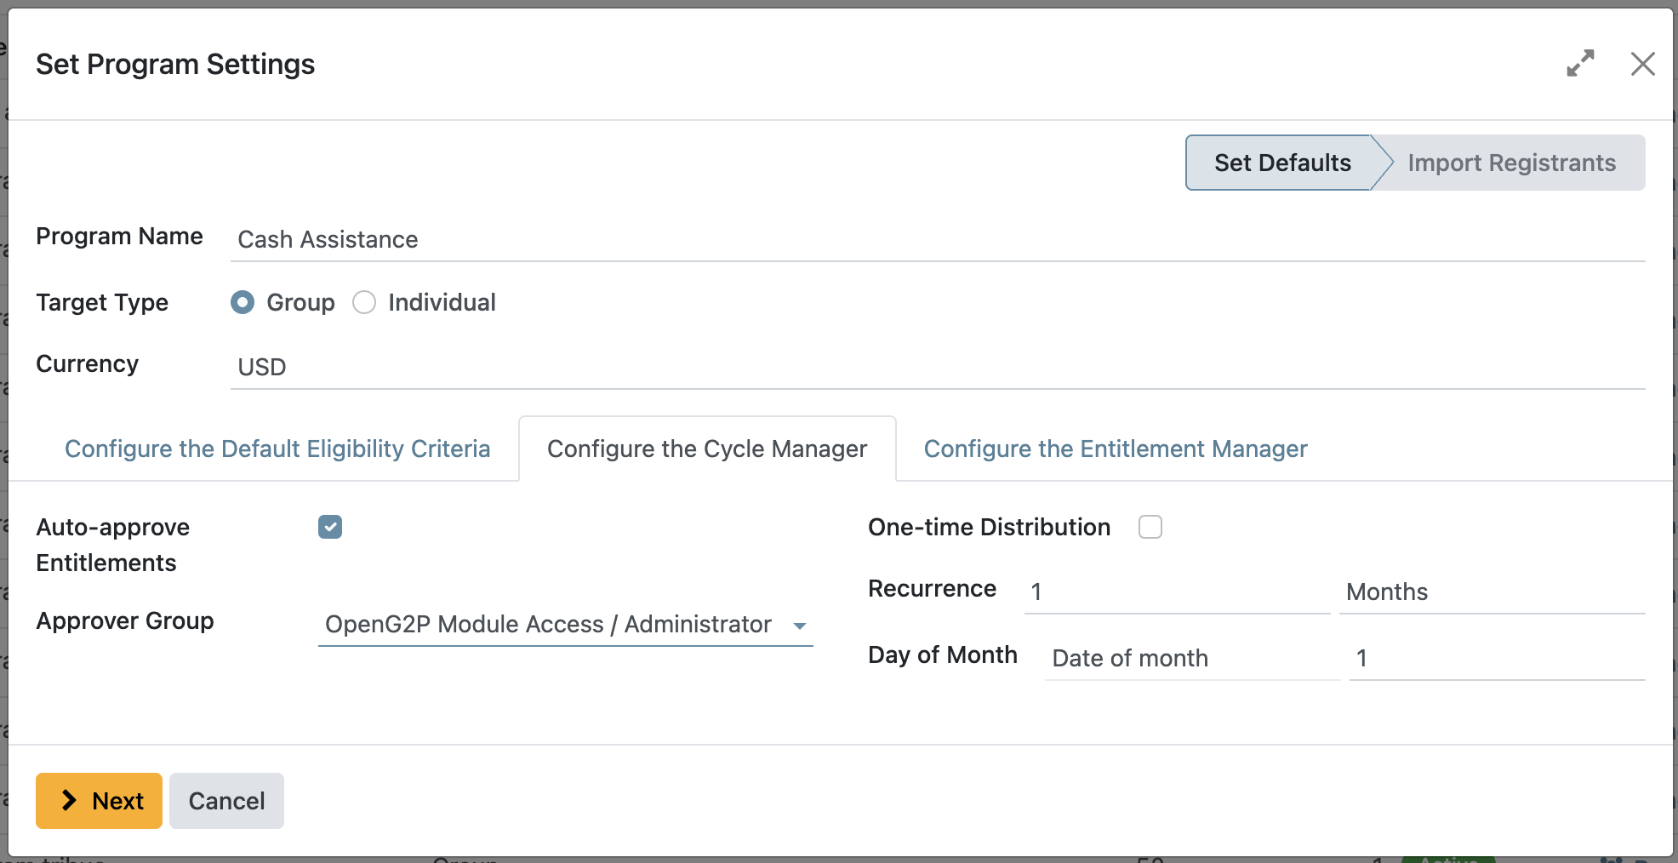The width and height of the screenshot is (1678, 863).
Task: Open the Day of Month selector
Action: [x=1191, y=657]
